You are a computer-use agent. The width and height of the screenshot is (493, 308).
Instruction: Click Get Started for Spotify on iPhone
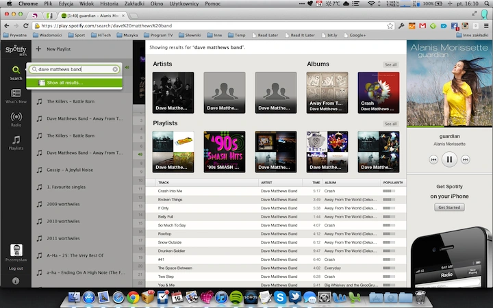tap(449, 207)
